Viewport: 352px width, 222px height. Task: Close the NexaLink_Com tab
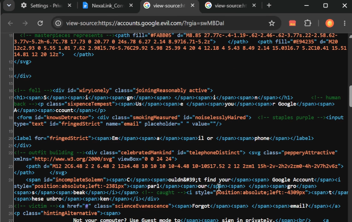[x=131, y=5]
